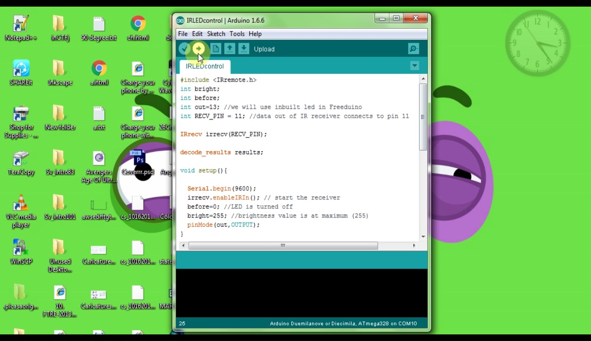Click the vertical scrollbar thumb in editor
The width and height of the screenshot is (591, 341).
point(423,117)
